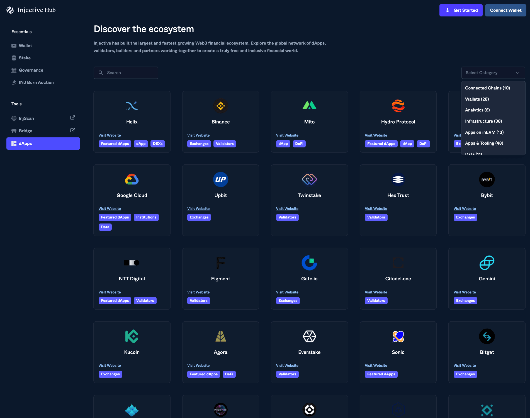
Task: Open InjScan tool link
Action: tap(43, 118)
